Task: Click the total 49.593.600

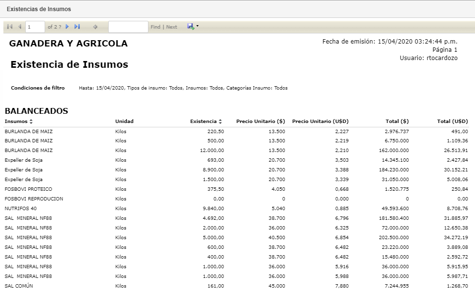Action: 395,208
